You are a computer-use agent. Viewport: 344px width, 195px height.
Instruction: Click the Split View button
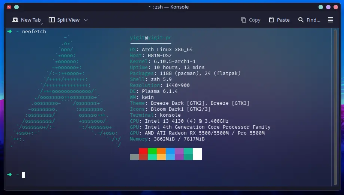point(64,20)
